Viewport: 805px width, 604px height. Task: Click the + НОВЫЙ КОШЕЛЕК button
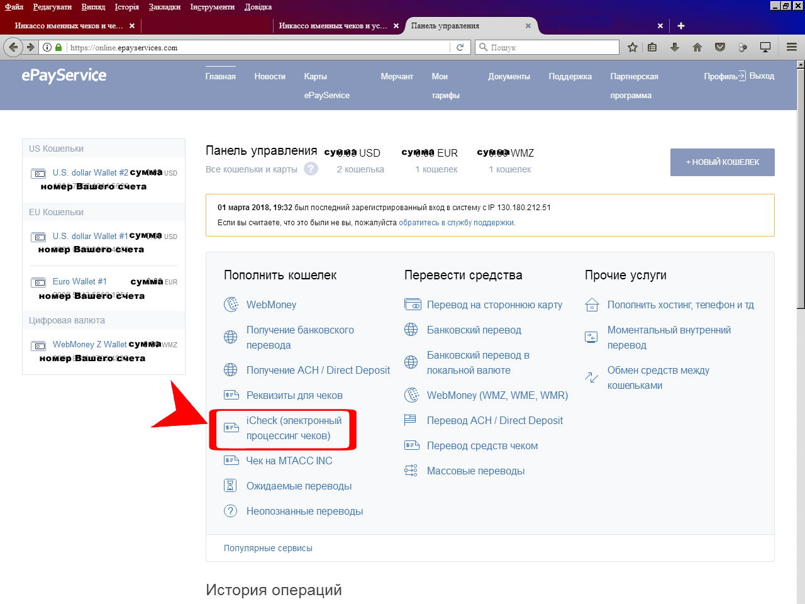click(x=723, y=162)
